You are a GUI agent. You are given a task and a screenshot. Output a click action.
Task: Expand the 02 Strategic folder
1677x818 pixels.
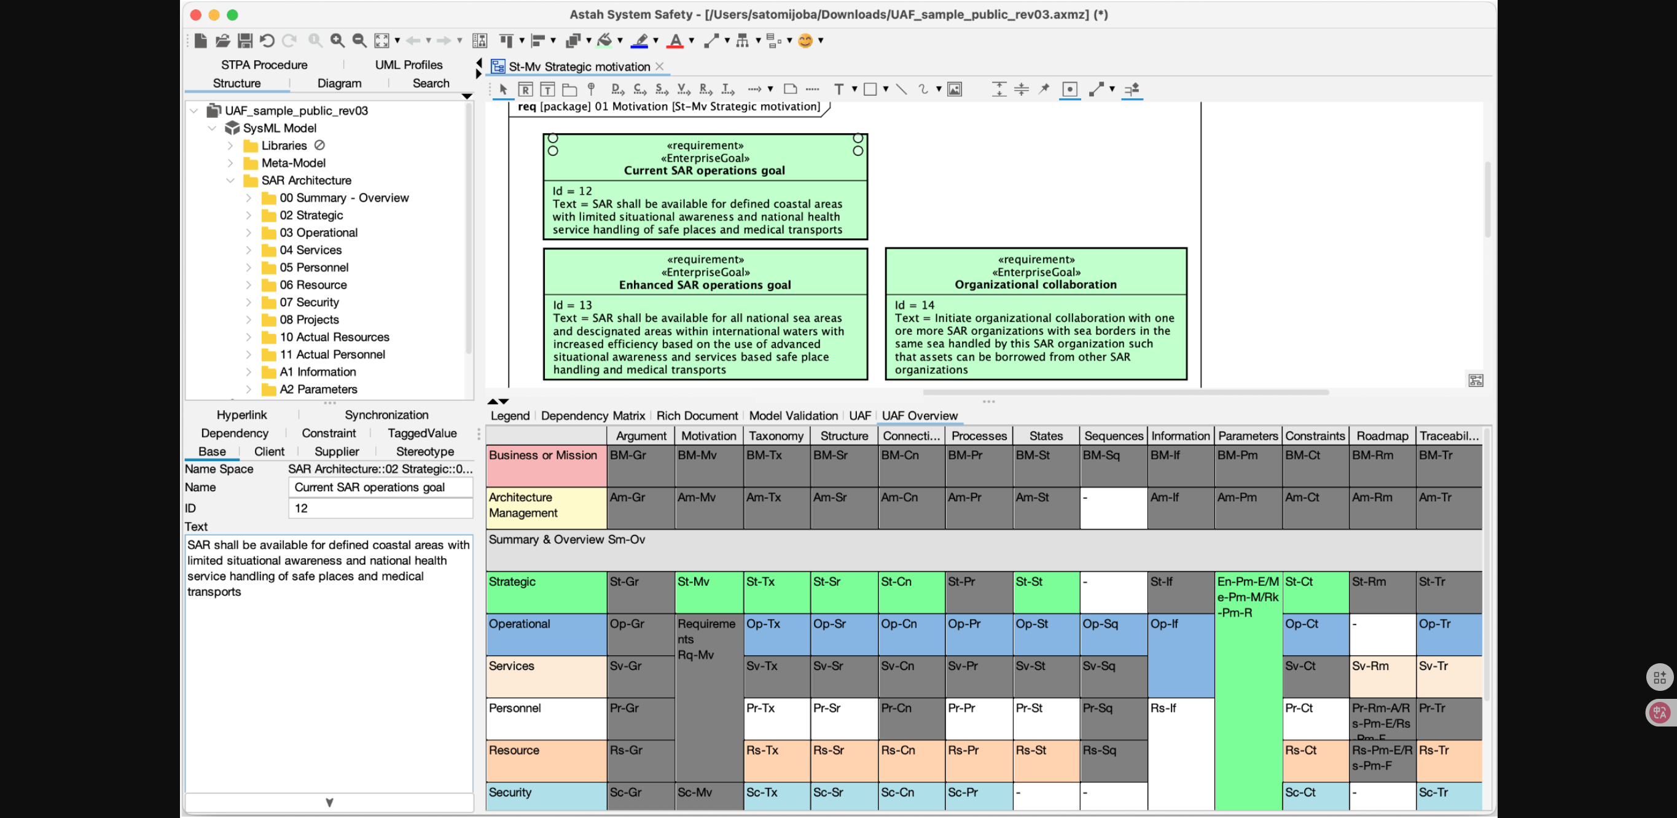(x=249, y=216)
